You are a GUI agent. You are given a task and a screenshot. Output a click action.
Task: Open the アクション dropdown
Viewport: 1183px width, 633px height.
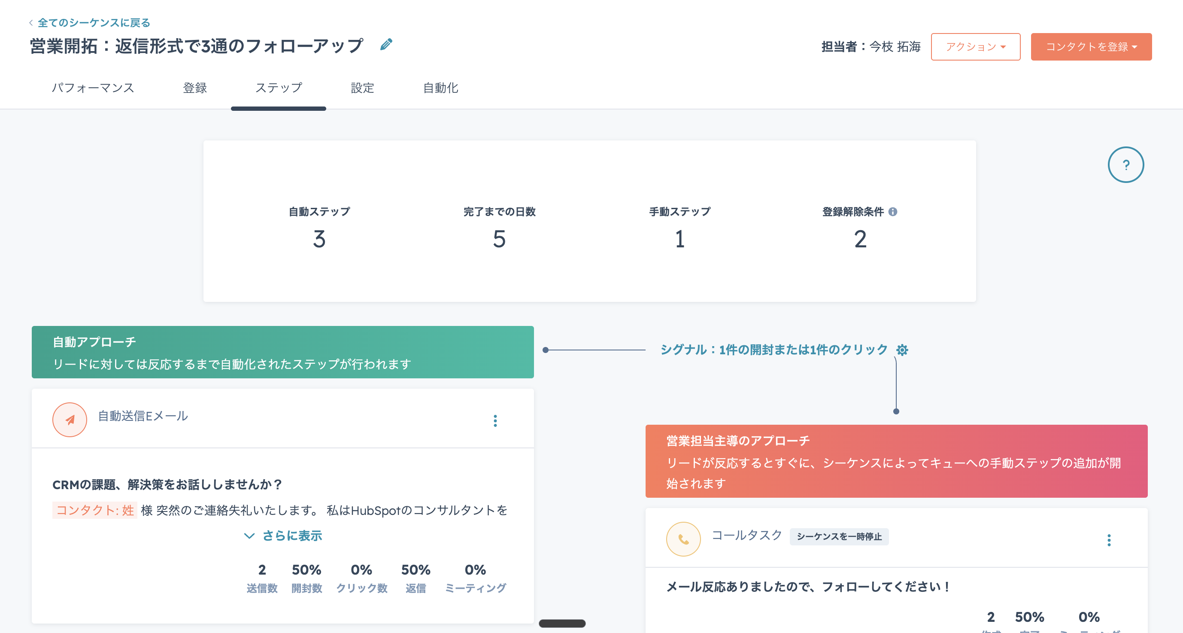[x=975, y=47]
